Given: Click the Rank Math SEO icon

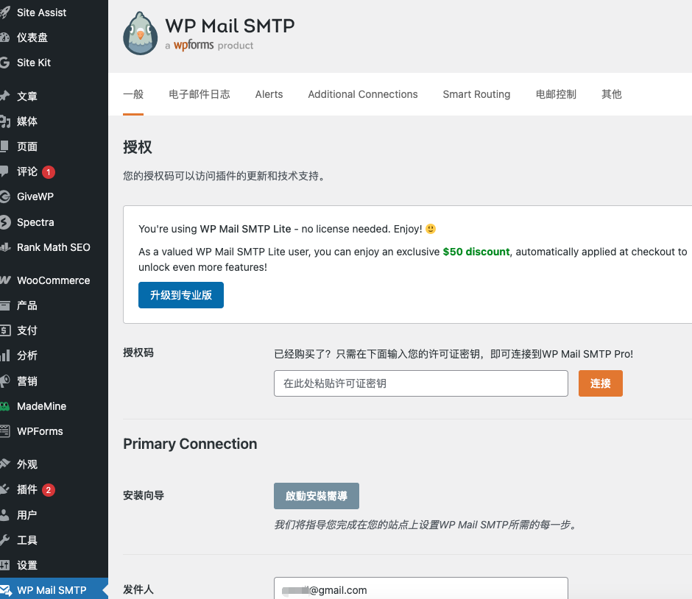Looking at the screenshot, I should [x=4, y=247].
